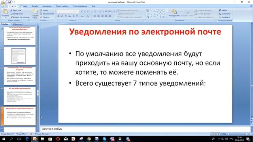
Task: Open Упорядочить arrange menu
Action: tap(174, 13)
